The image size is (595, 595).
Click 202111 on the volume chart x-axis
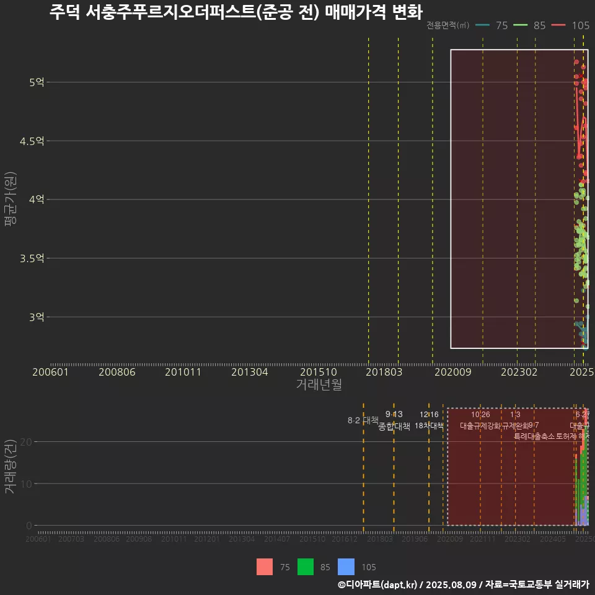(x=483, y=539)
